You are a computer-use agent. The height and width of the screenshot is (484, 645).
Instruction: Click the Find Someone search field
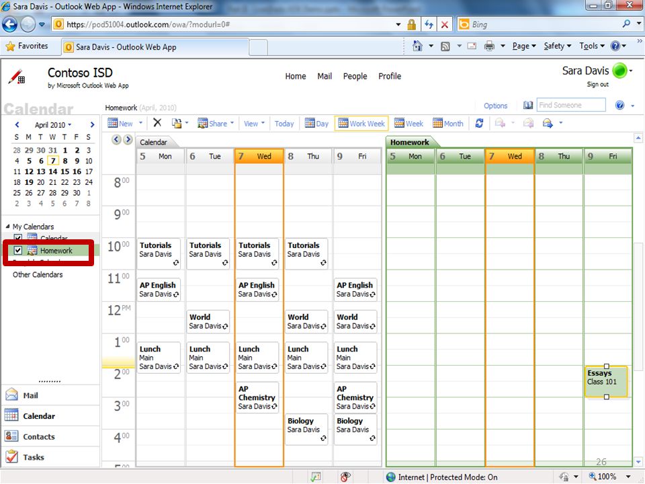(571, 105)
